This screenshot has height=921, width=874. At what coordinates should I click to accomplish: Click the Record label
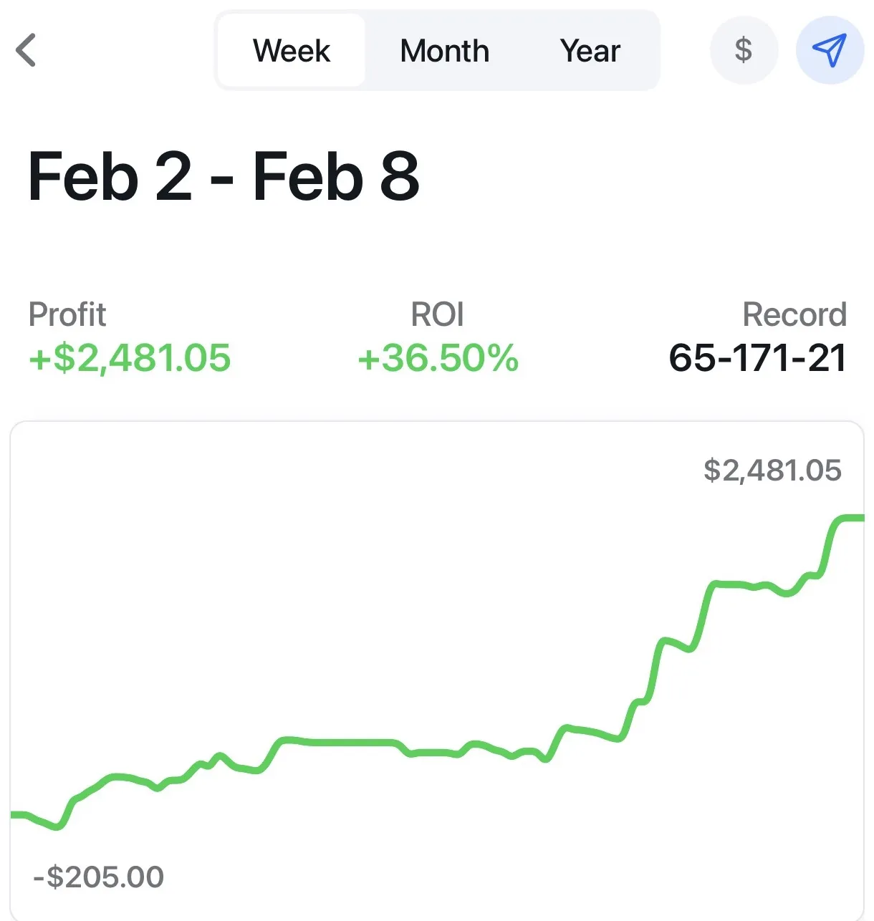pos(794,314)
